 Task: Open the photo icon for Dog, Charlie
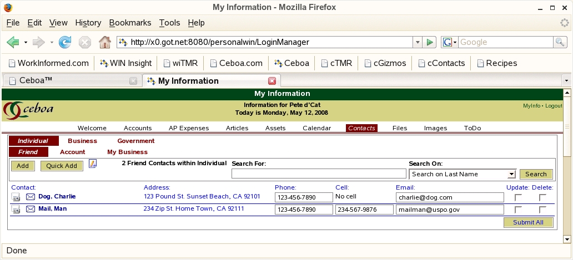[16, 197]
